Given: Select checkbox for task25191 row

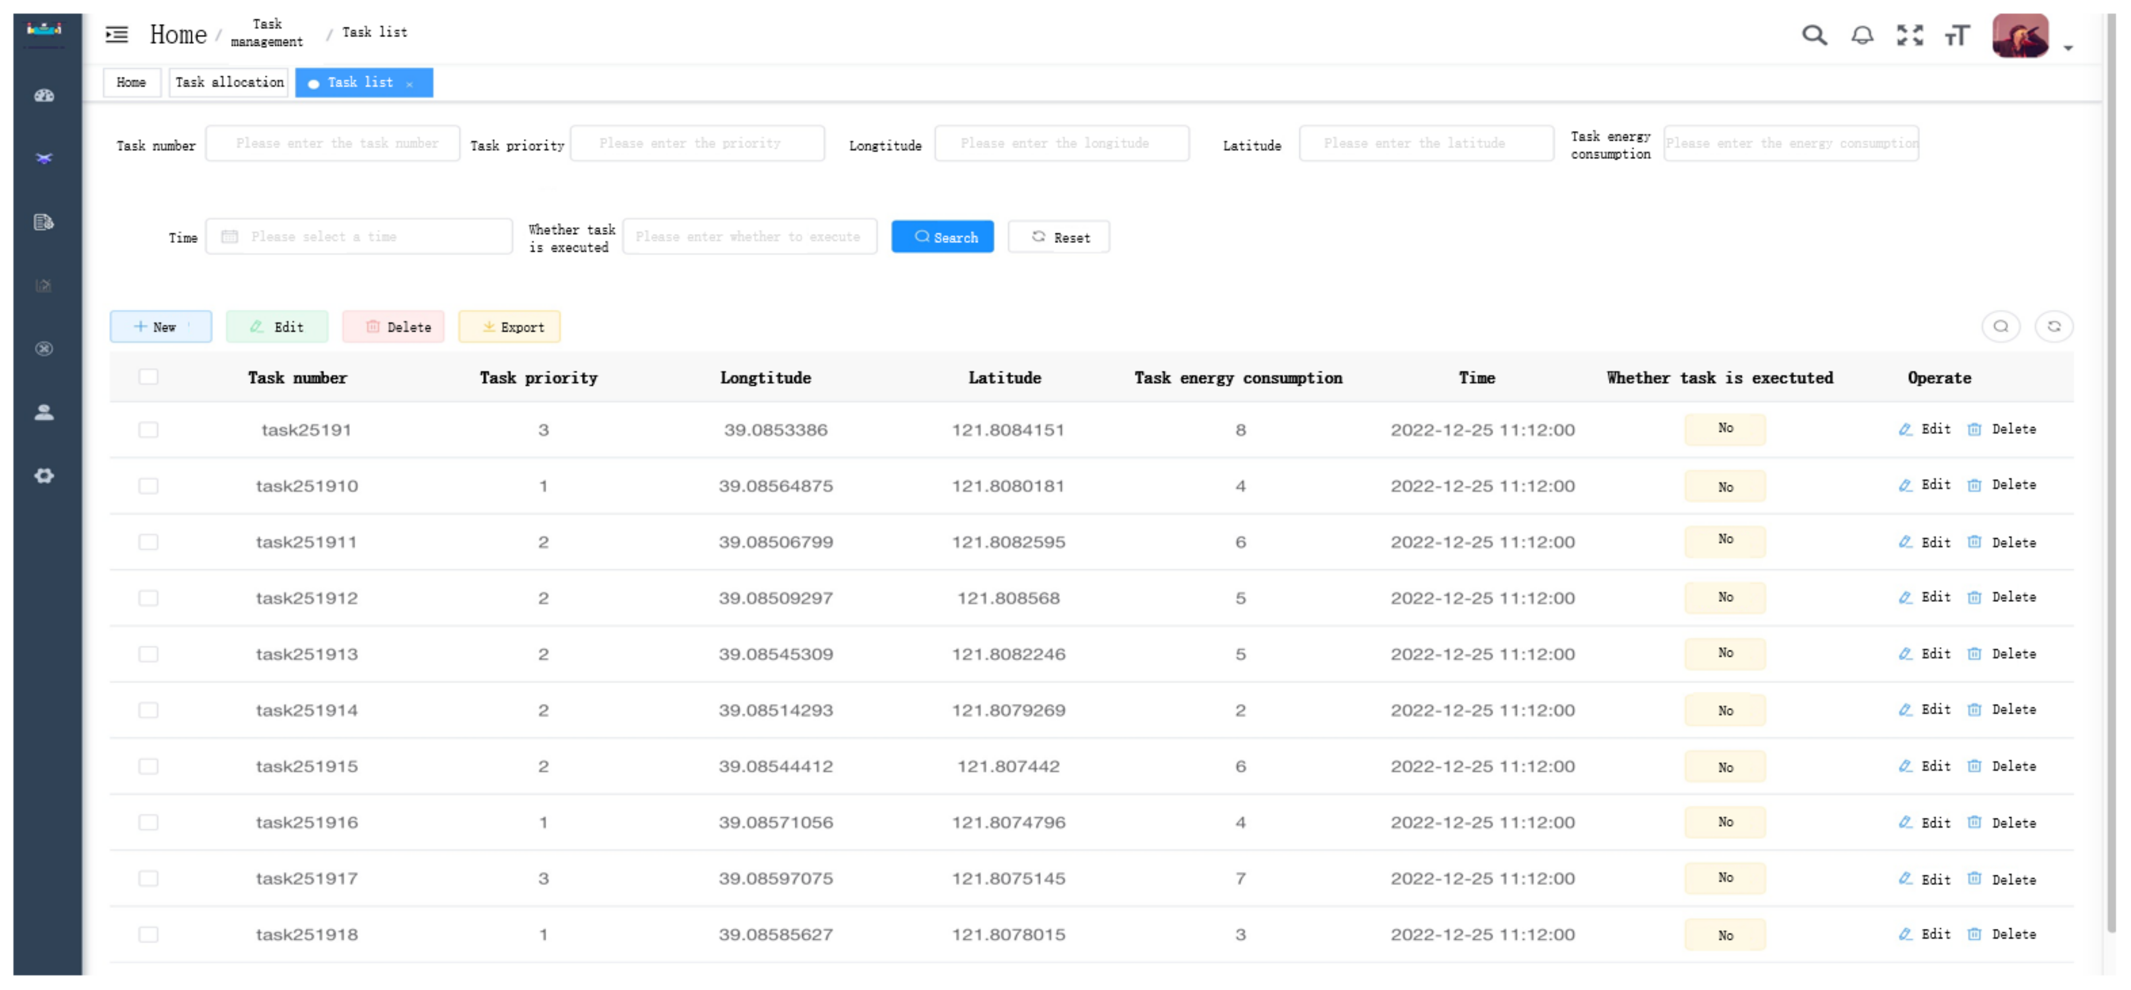Looking at the screenshot, I should [x=148, y=430].
